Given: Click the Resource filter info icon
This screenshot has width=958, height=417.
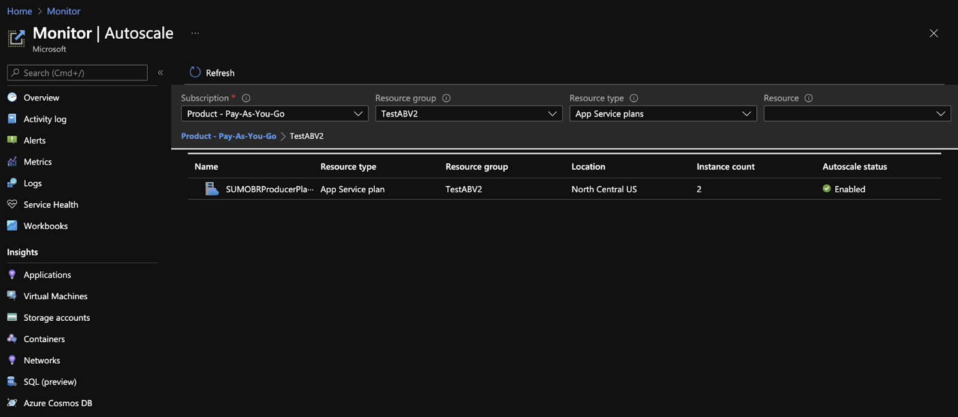Looking at the screenshot, I should pyautogui.click(x=808, y=98).
